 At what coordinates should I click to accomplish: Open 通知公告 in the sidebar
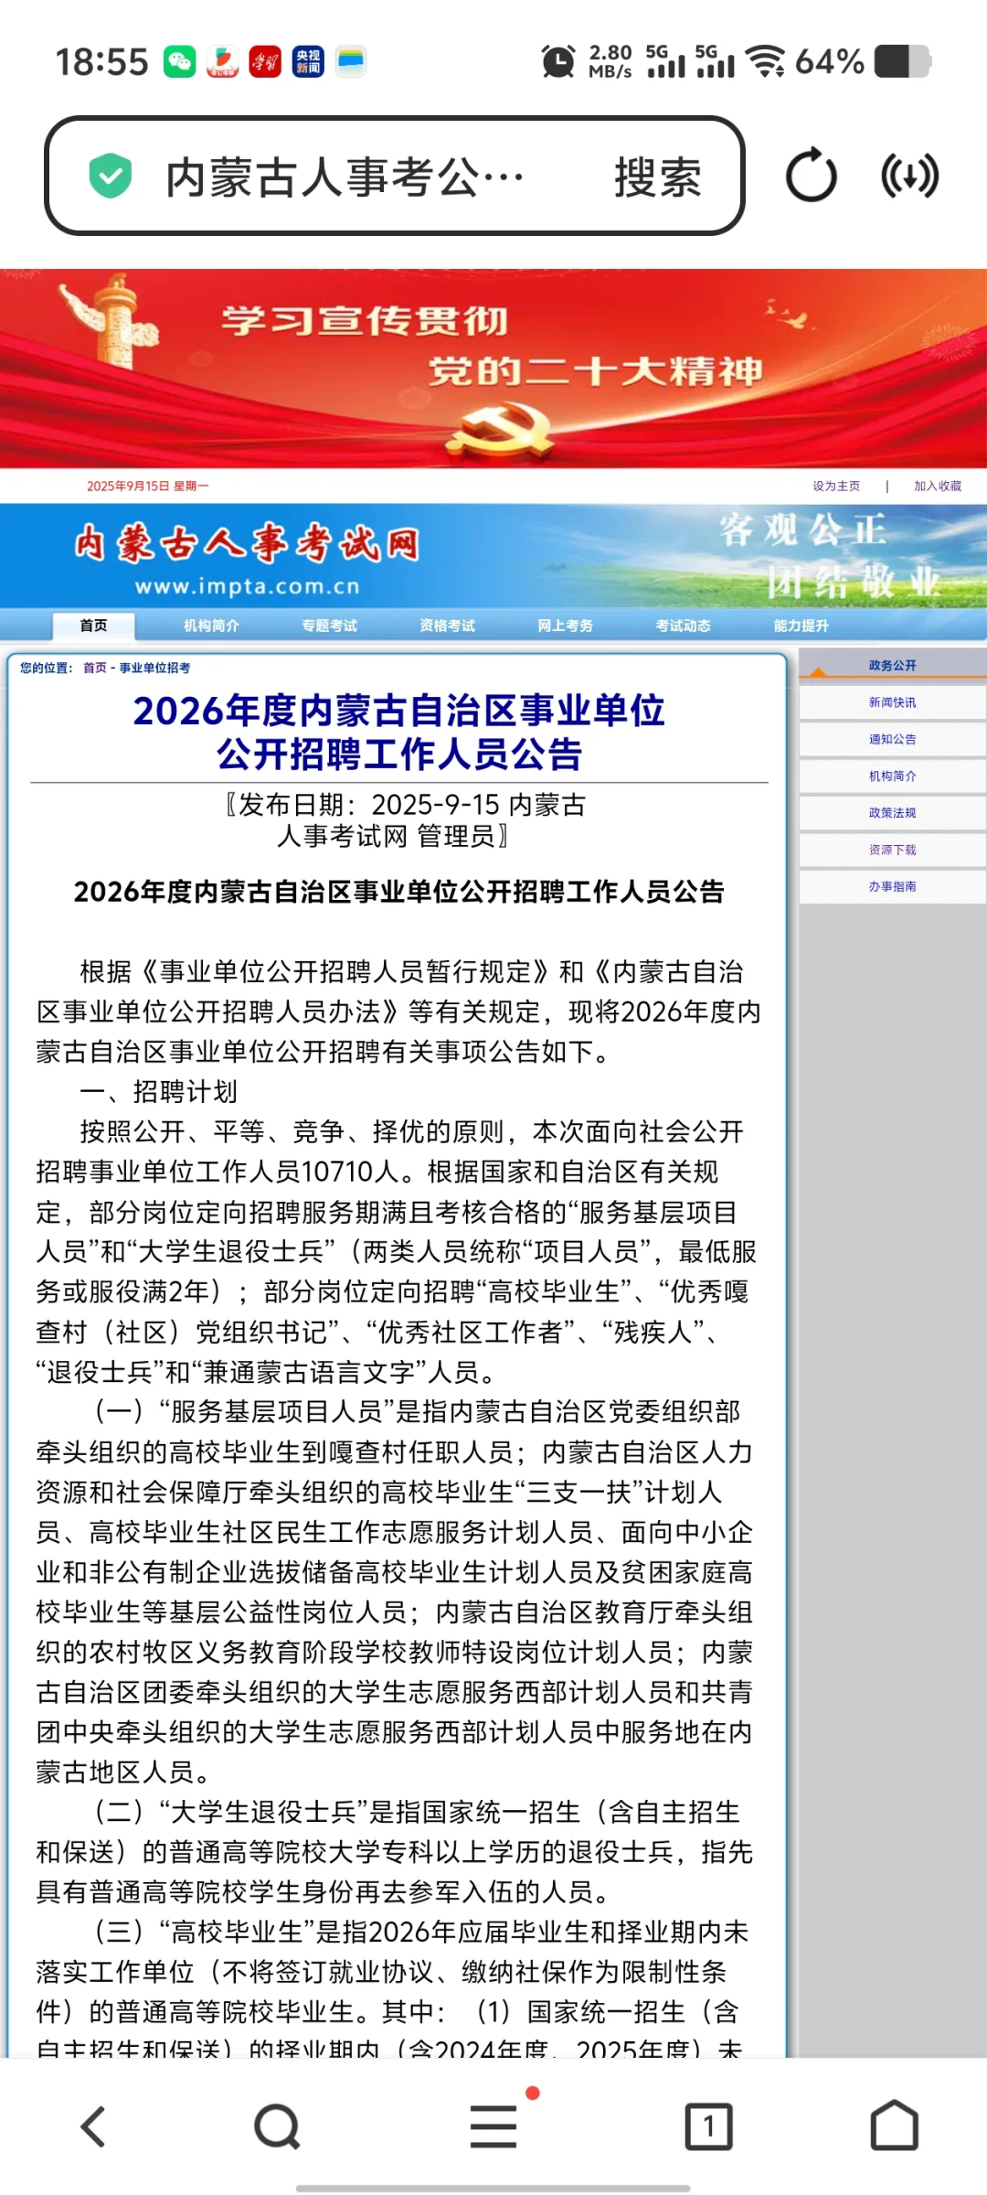[892, 739]
